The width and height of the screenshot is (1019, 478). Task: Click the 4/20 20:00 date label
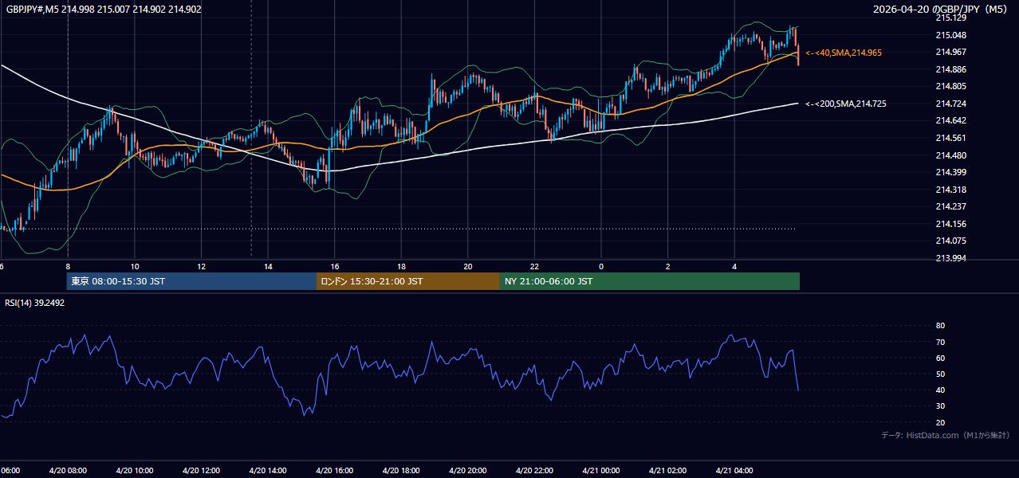click(468, 471)
